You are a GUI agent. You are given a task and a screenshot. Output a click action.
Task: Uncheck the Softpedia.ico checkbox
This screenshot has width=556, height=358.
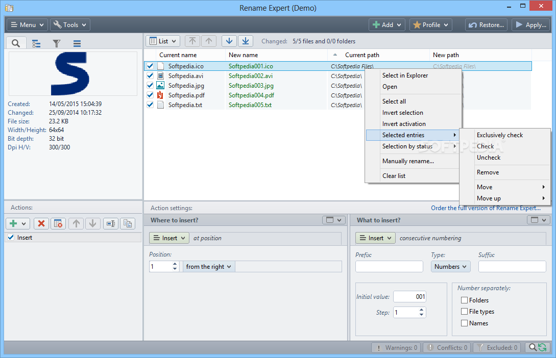tap(150, 66)
